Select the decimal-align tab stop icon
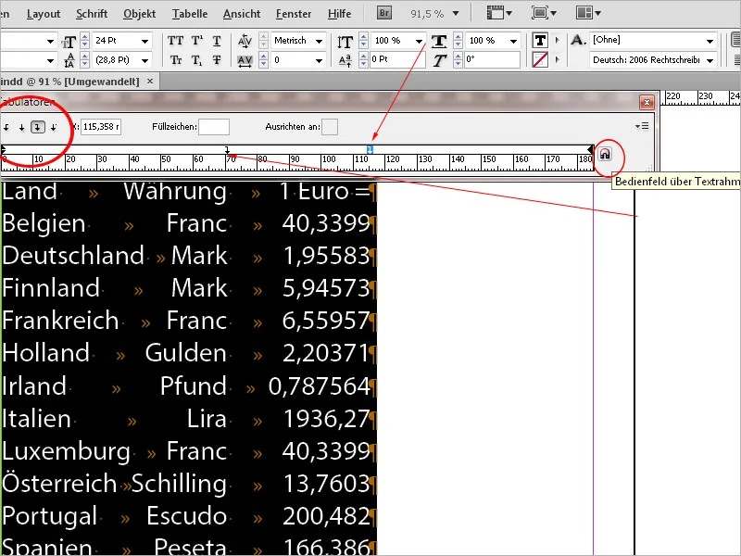Viewport: 741px width, 556px height. click(x=53, y=127)
